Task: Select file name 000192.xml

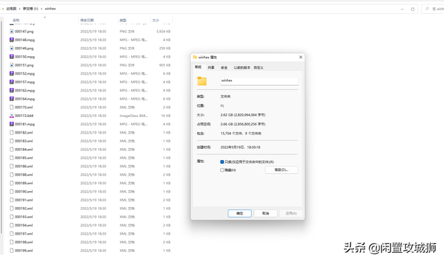Action: tap(24, 208)
